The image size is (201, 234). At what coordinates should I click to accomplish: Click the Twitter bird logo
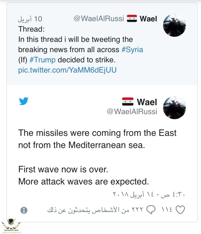pos(24,102)
